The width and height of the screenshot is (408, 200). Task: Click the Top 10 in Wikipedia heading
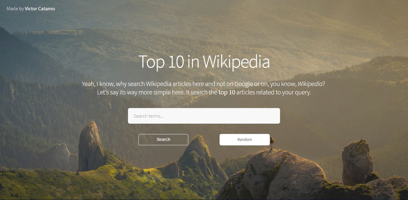pos(204,62)
